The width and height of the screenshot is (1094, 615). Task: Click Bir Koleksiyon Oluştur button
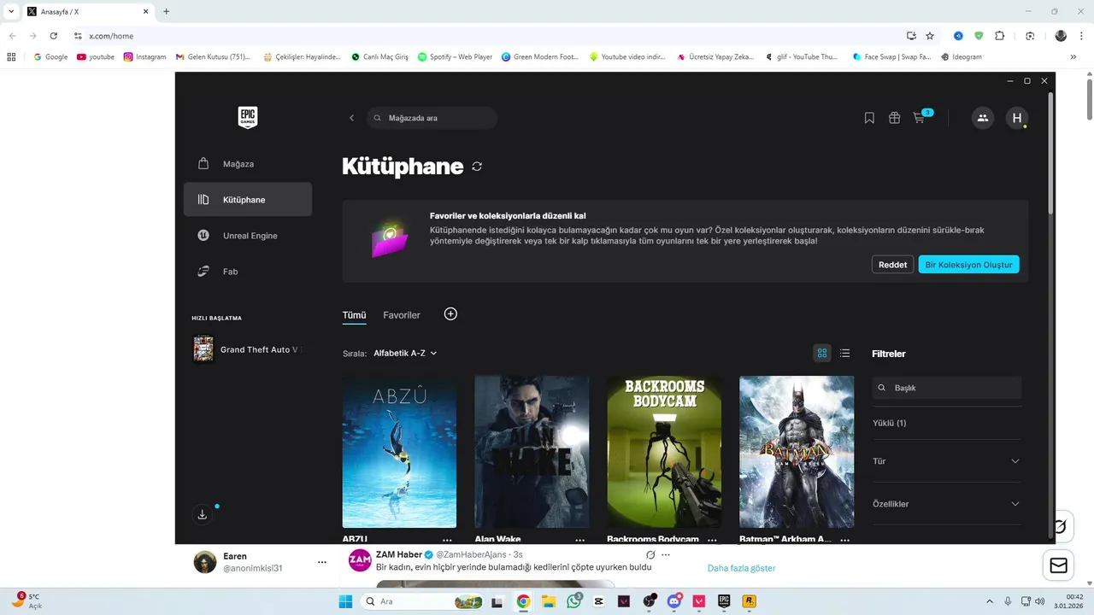click(968, 265)
